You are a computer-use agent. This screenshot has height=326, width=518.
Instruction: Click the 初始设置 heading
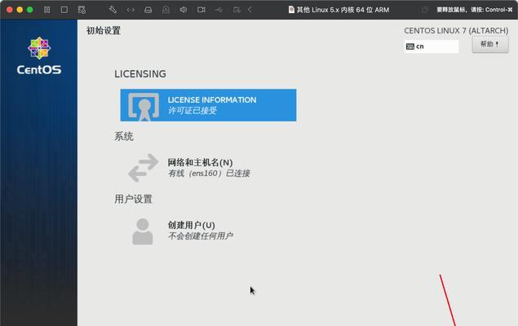104,30
